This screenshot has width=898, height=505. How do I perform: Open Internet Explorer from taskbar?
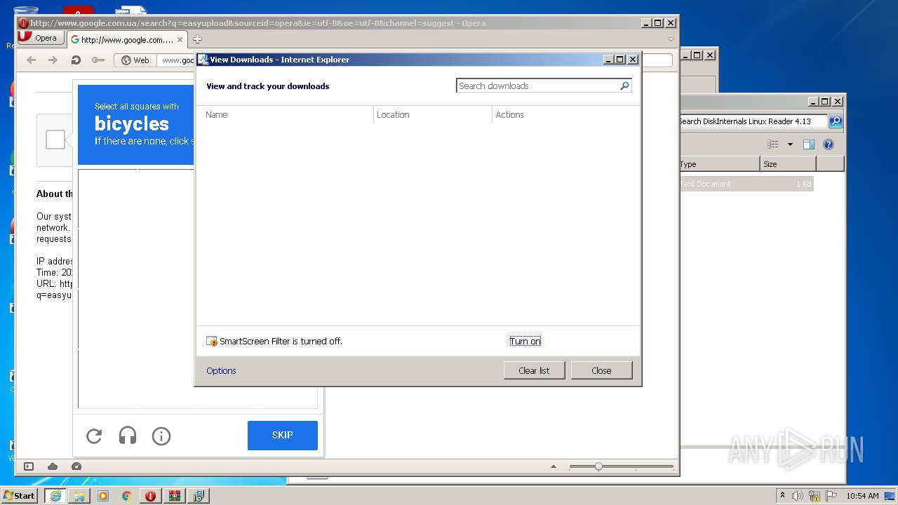[55, 496]
